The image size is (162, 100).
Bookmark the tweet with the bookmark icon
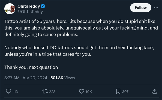118,92
